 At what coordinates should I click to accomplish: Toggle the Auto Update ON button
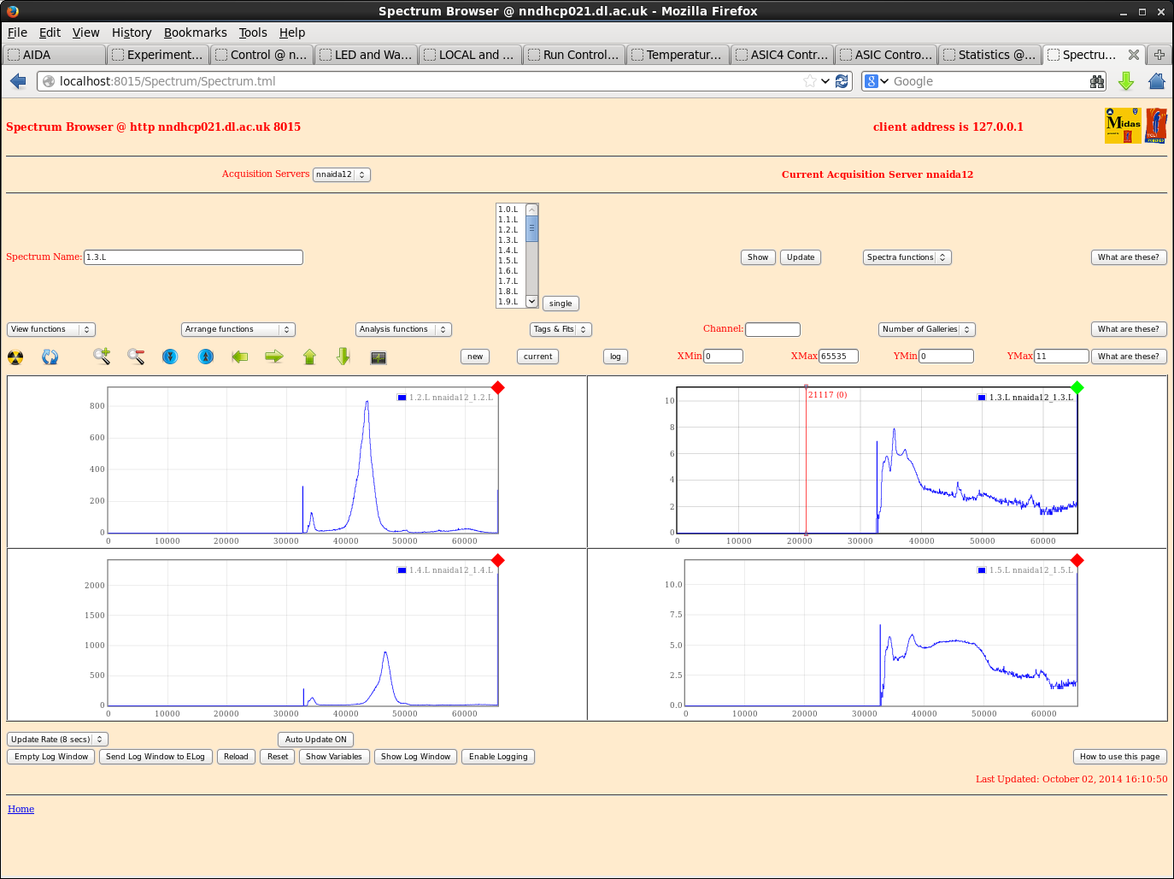pos(315,740)
